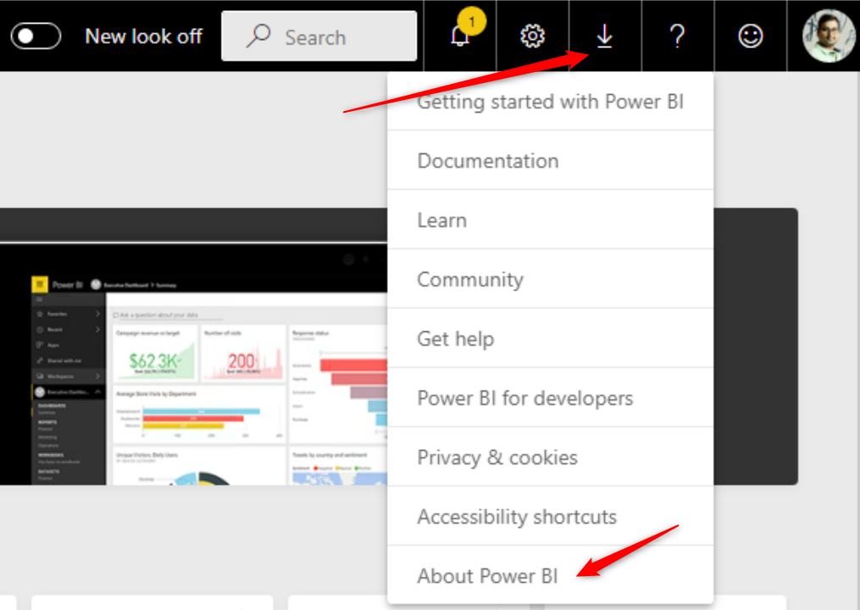The height and width of the screenshot is (610, 860).
Task: Open the Community menu entry
Action: [x=470, y=280]
